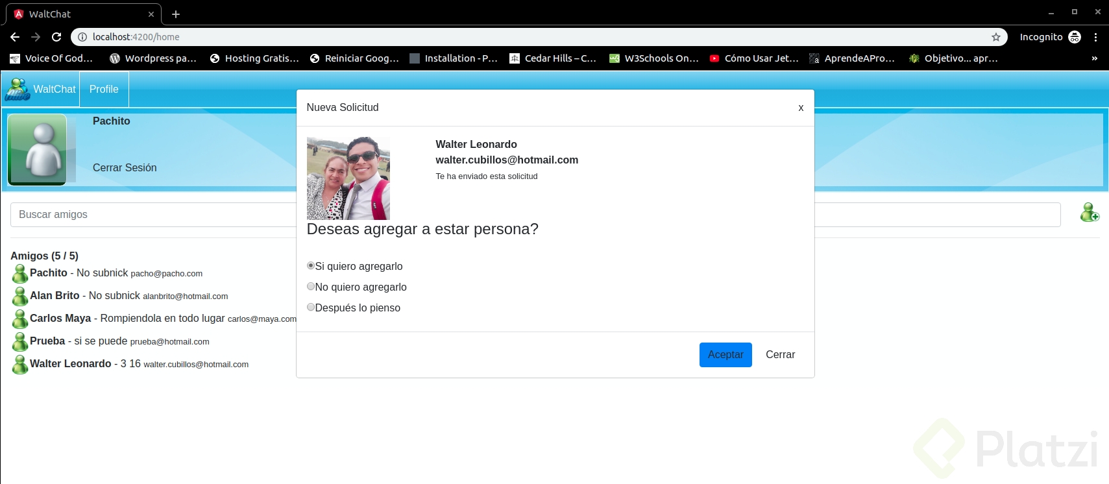
Task: Click the Incognito profile icon
Action: [1075, 37]
